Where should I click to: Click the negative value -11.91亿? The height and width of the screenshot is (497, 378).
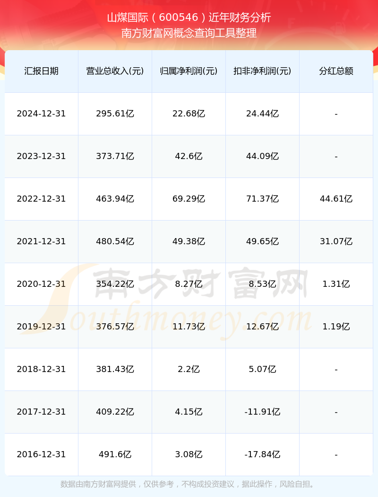263,412
